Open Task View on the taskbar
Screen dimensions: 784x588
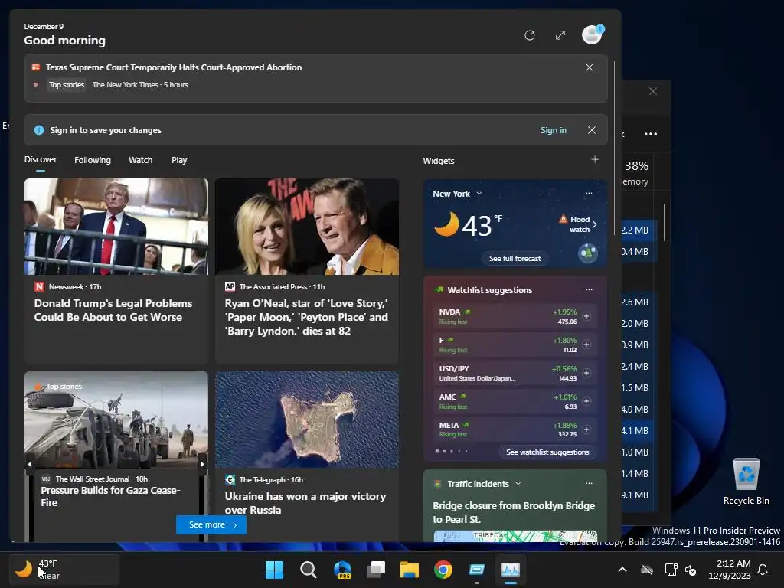tap(375, 570)
